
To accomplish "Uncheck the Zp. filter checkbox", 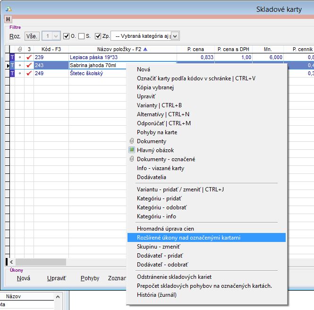I will pos(98,36).
